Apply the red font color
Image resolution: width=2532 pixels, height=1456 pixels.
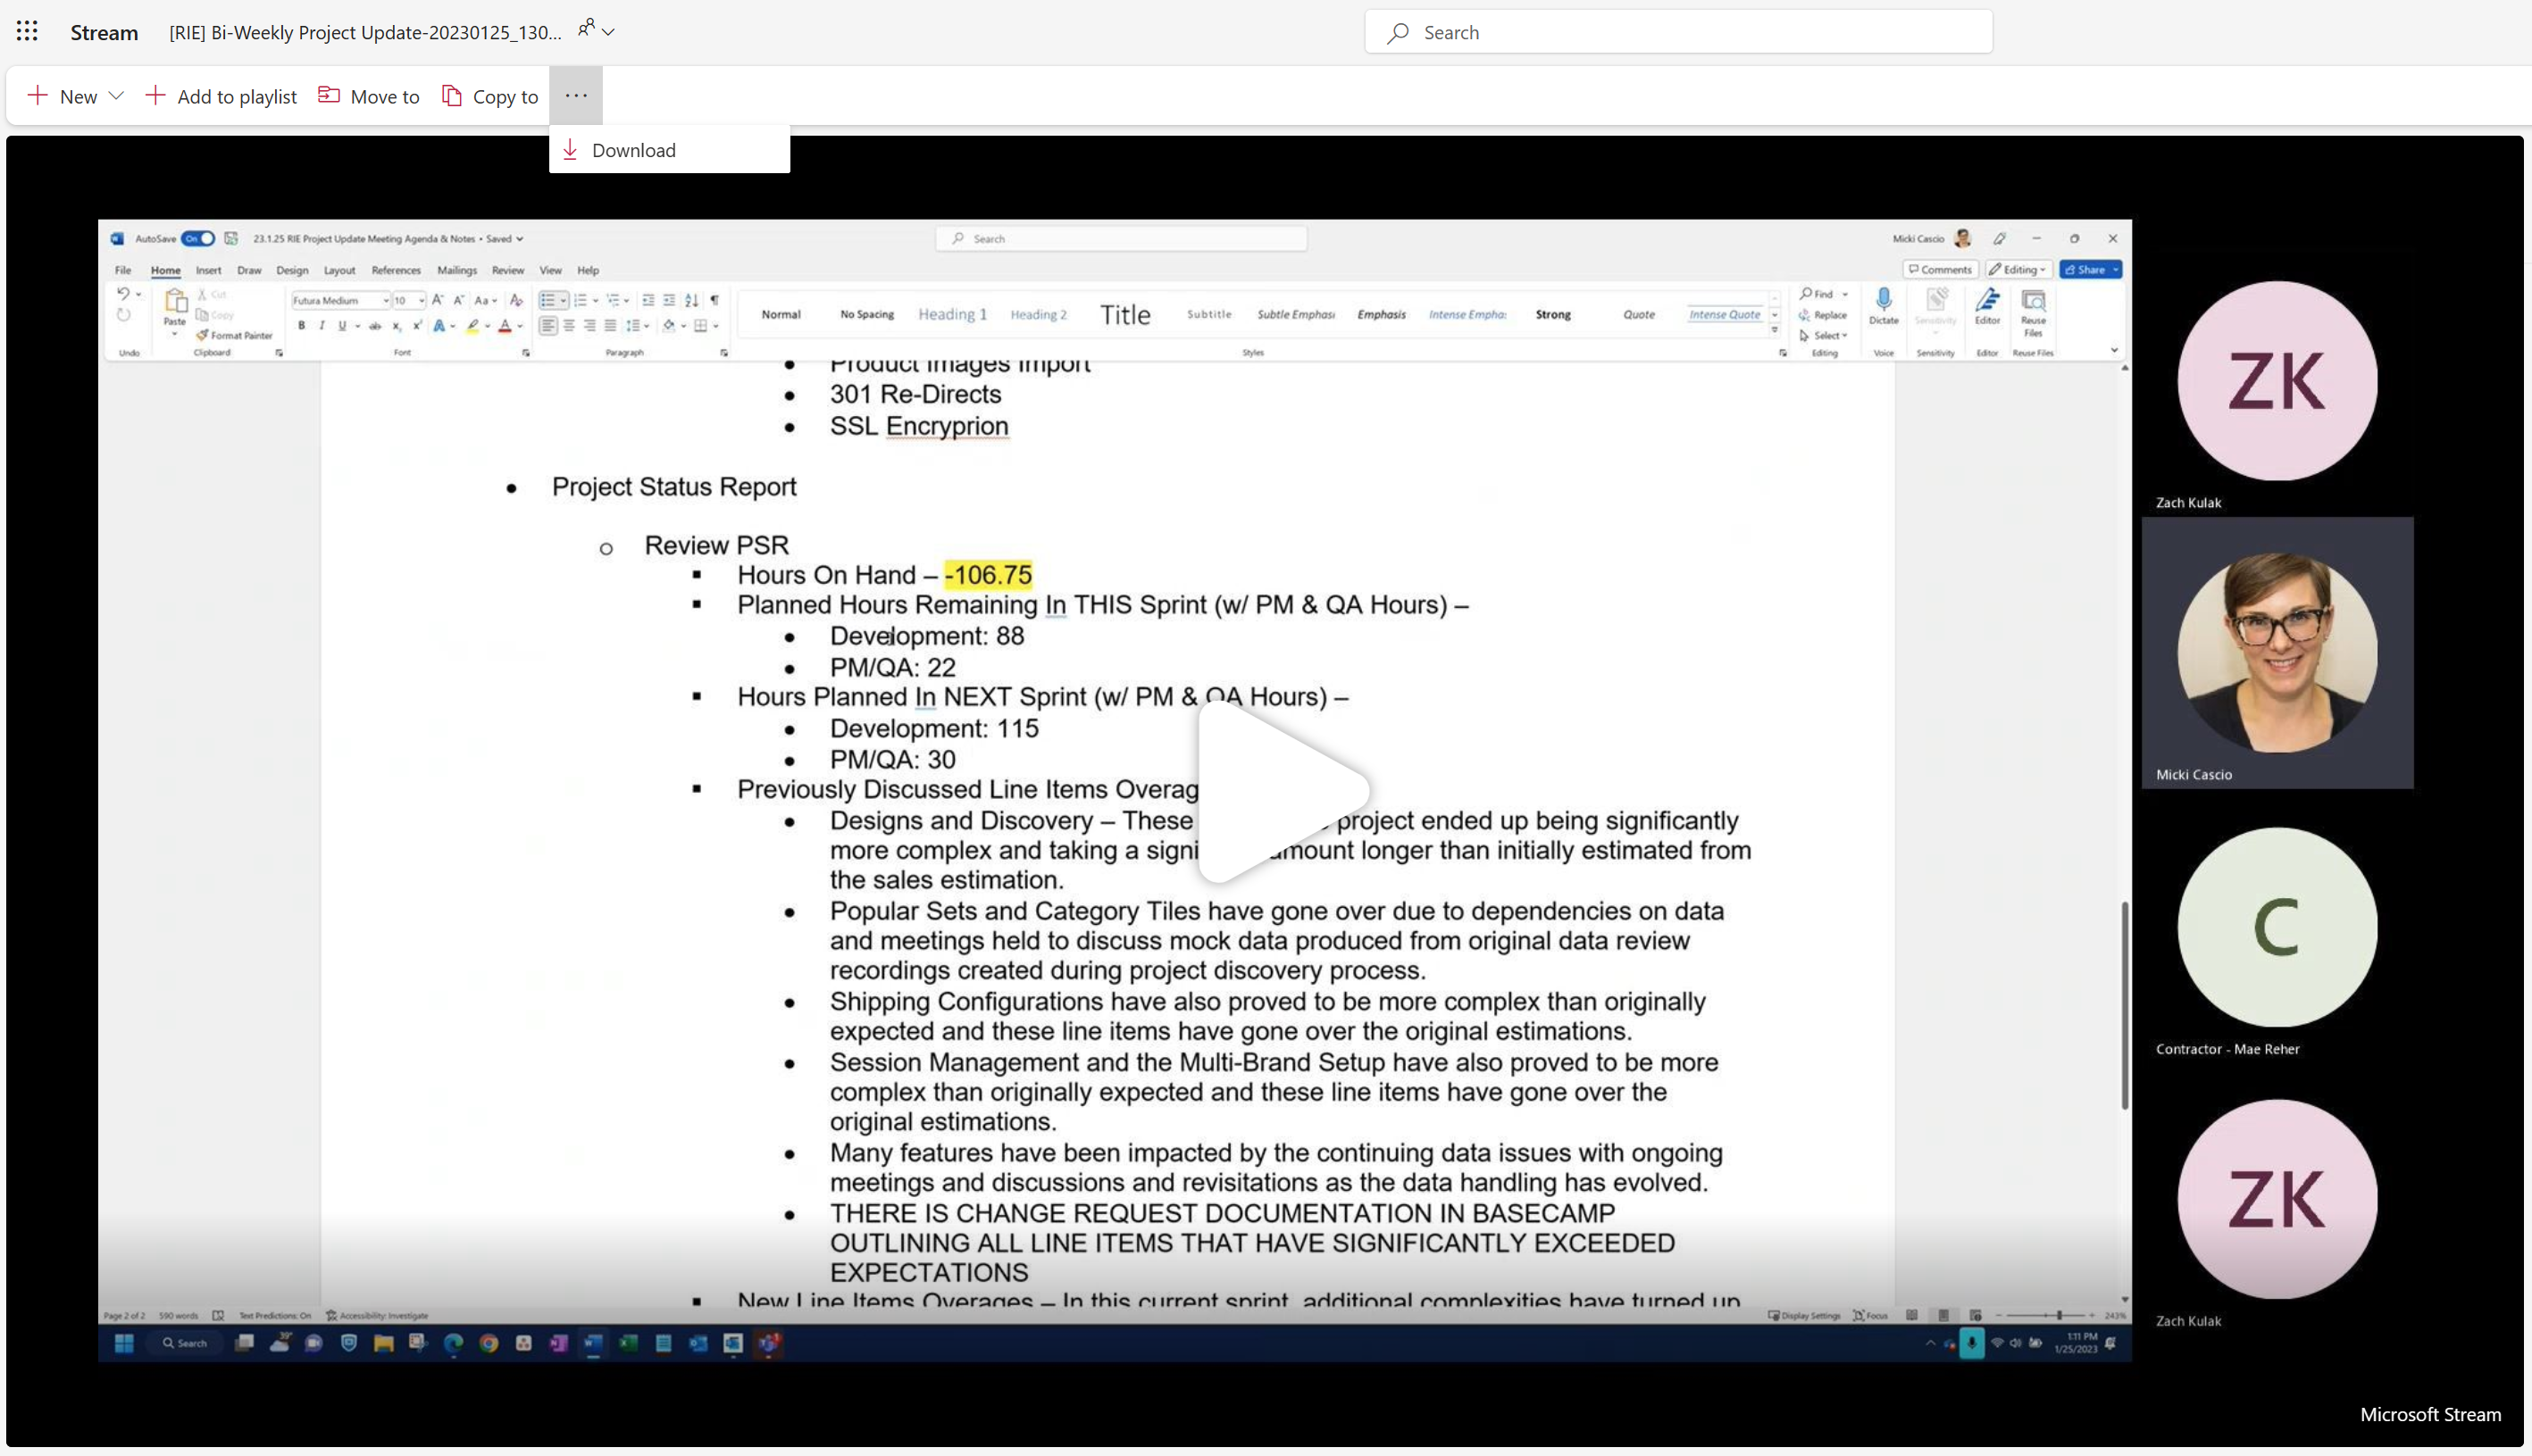click(506, 326)
